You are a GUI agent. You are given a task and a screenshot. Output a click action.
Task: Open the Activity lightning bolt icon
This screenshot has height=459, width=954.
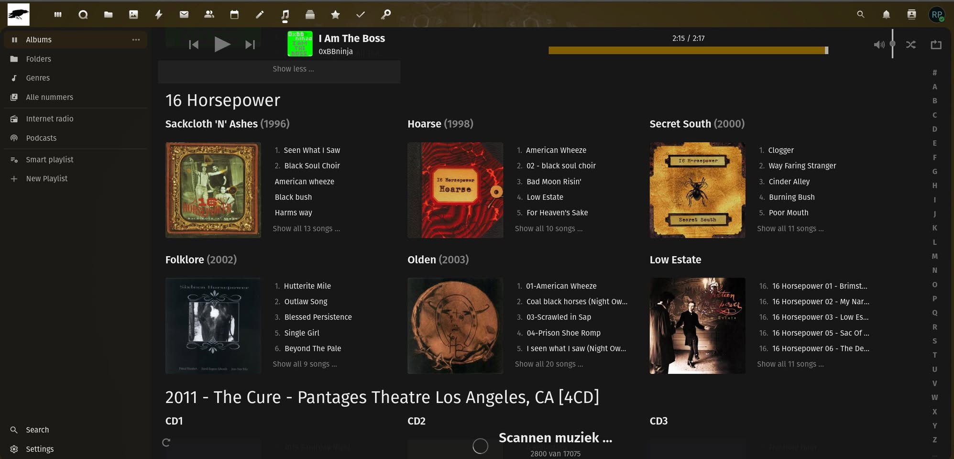[x=159, y=15]
